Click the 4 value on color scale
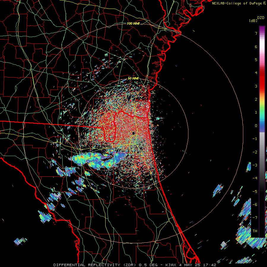This screenshot has width=267, height=267. pyautogui.click(x=256, y=73)
